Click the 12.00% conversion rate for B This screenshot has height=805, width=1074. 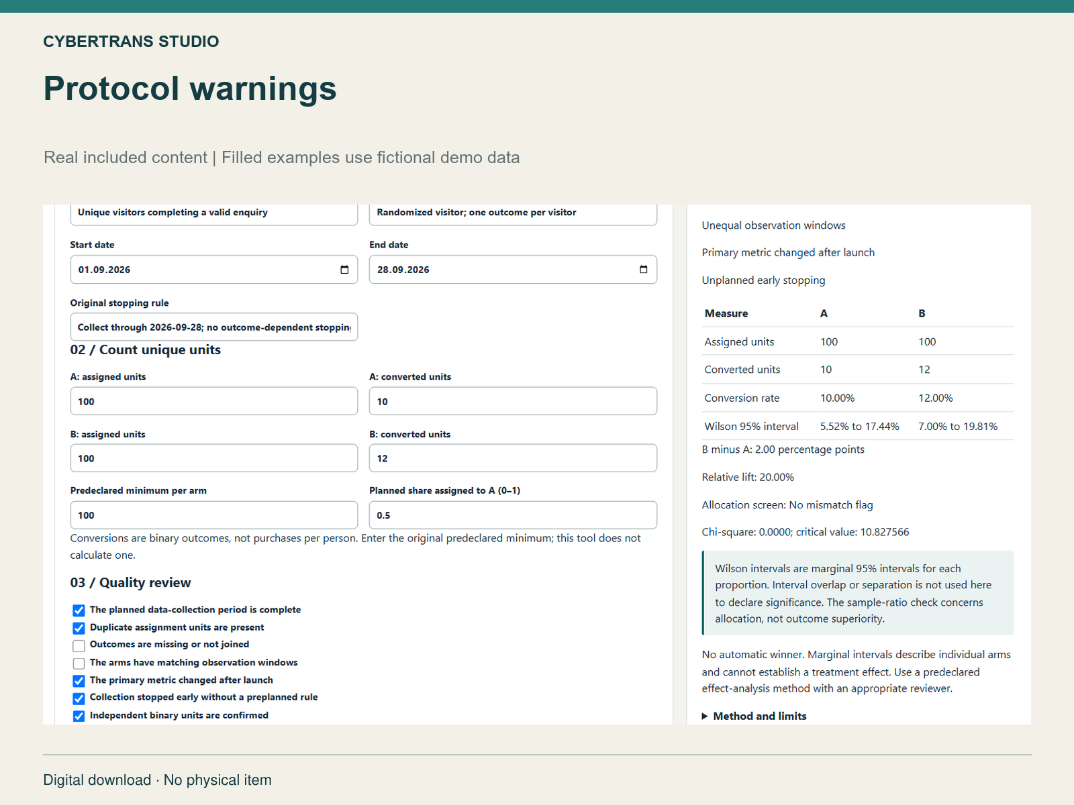click(x=936, y=398)
